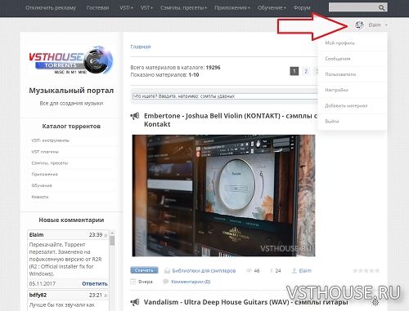Open the Гостевая menu item
The width and height of the screenshot is (409, 311).
coord(97,7)
